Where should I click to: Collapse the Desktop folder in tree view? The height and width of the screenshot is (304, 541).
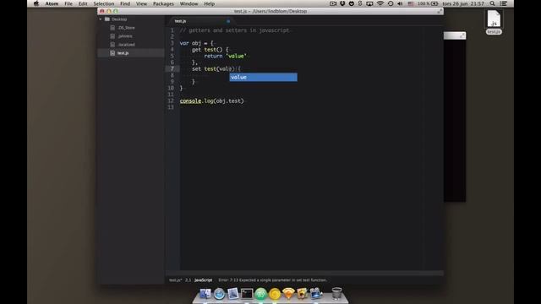click(x=101, y=19)
